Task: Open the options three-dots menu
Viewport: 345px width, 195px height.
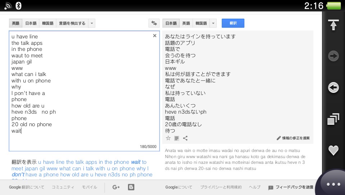Action: point(333,184)
